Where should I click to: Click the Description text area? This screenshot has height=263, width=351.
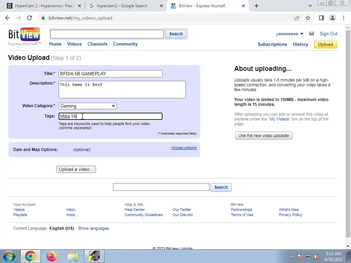[122, 89]
